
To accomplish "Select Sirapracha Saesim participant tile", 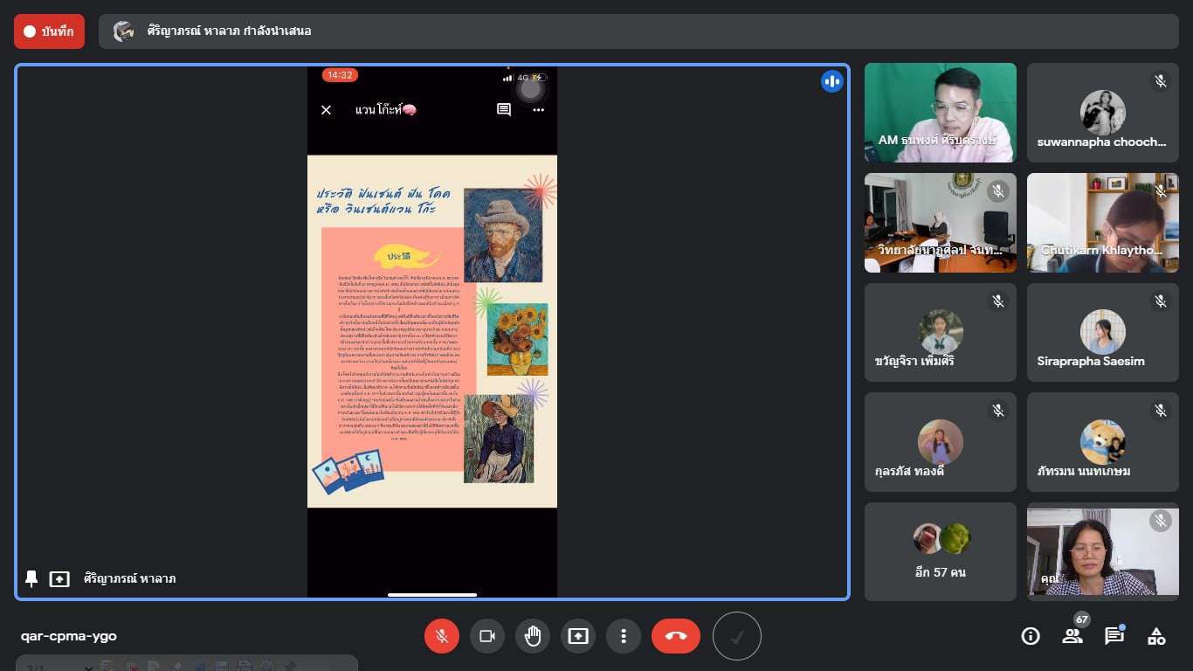I will pyautogui.click(x=1102, y=333).
